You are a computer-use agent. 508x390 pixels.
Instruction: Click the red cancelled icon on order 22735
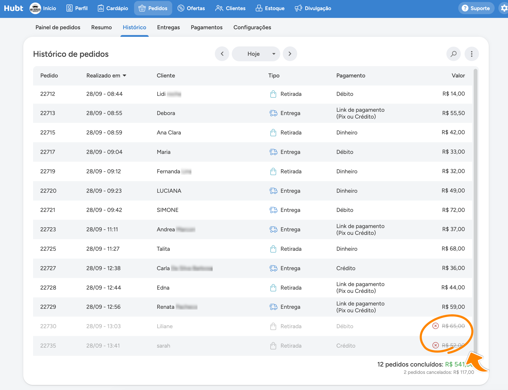(436, 345)
